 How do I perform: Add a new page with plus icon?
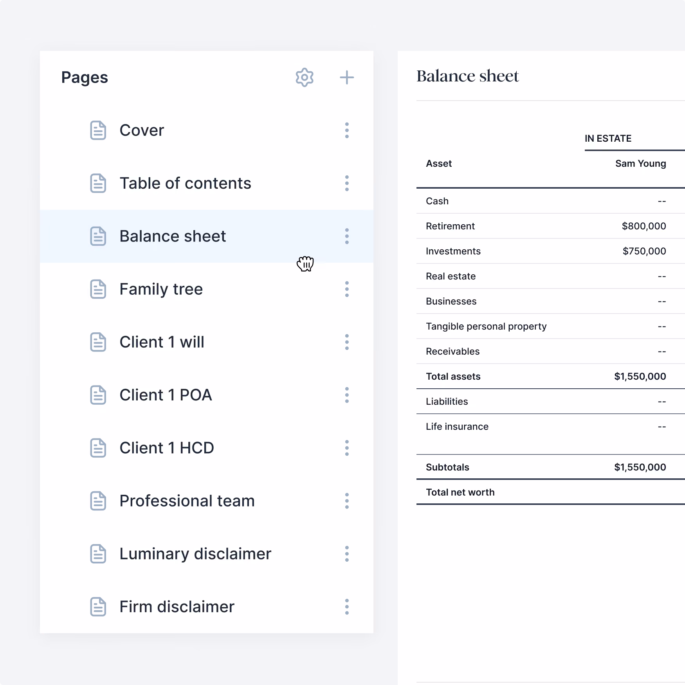click(x=347, y=78)
